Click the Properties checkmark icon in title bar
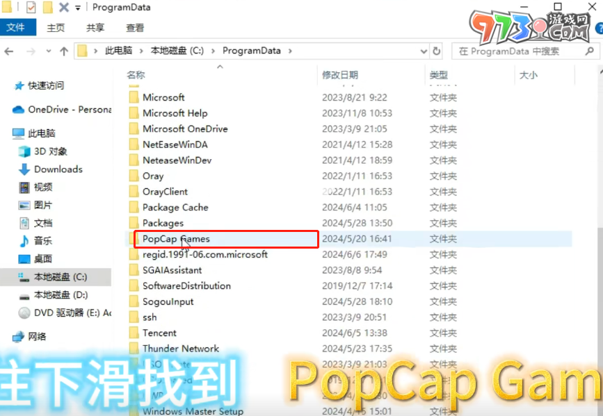 tap(31, 8)
